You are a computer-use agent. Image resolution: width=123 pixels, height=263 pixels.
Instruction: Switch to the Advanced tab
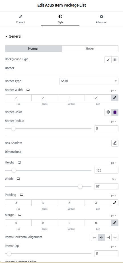coord(101,19)
